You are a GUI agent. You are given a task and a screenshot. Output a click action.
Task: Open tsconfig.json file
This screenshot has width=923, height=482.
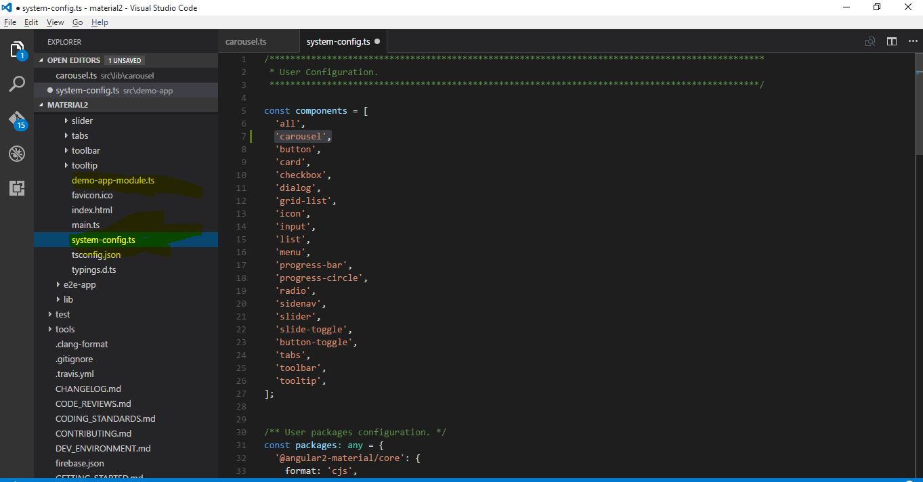pyautogui.click(x=96, y=255)
